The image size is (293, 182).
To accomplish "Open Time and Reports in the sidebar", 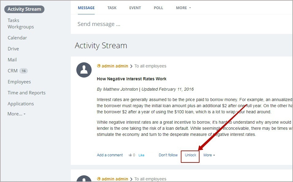I will (x=27, y=93).
